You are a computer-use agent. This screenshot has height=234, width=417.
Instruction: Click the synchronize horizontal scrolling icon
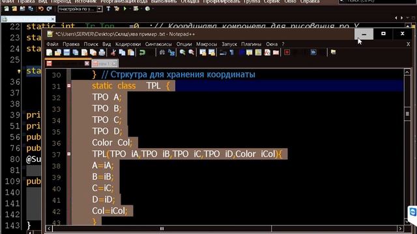pos(212,53)
